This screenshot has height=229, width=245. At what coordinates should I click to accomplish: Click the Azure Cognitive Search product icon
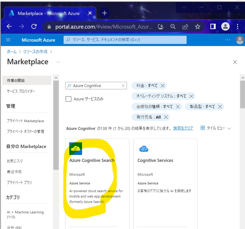pyautogui.click(x=76, y=149)
